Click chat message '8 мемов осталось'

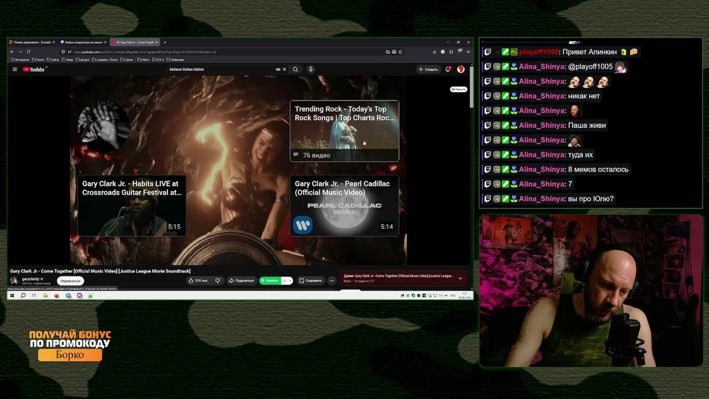point(598,170)
